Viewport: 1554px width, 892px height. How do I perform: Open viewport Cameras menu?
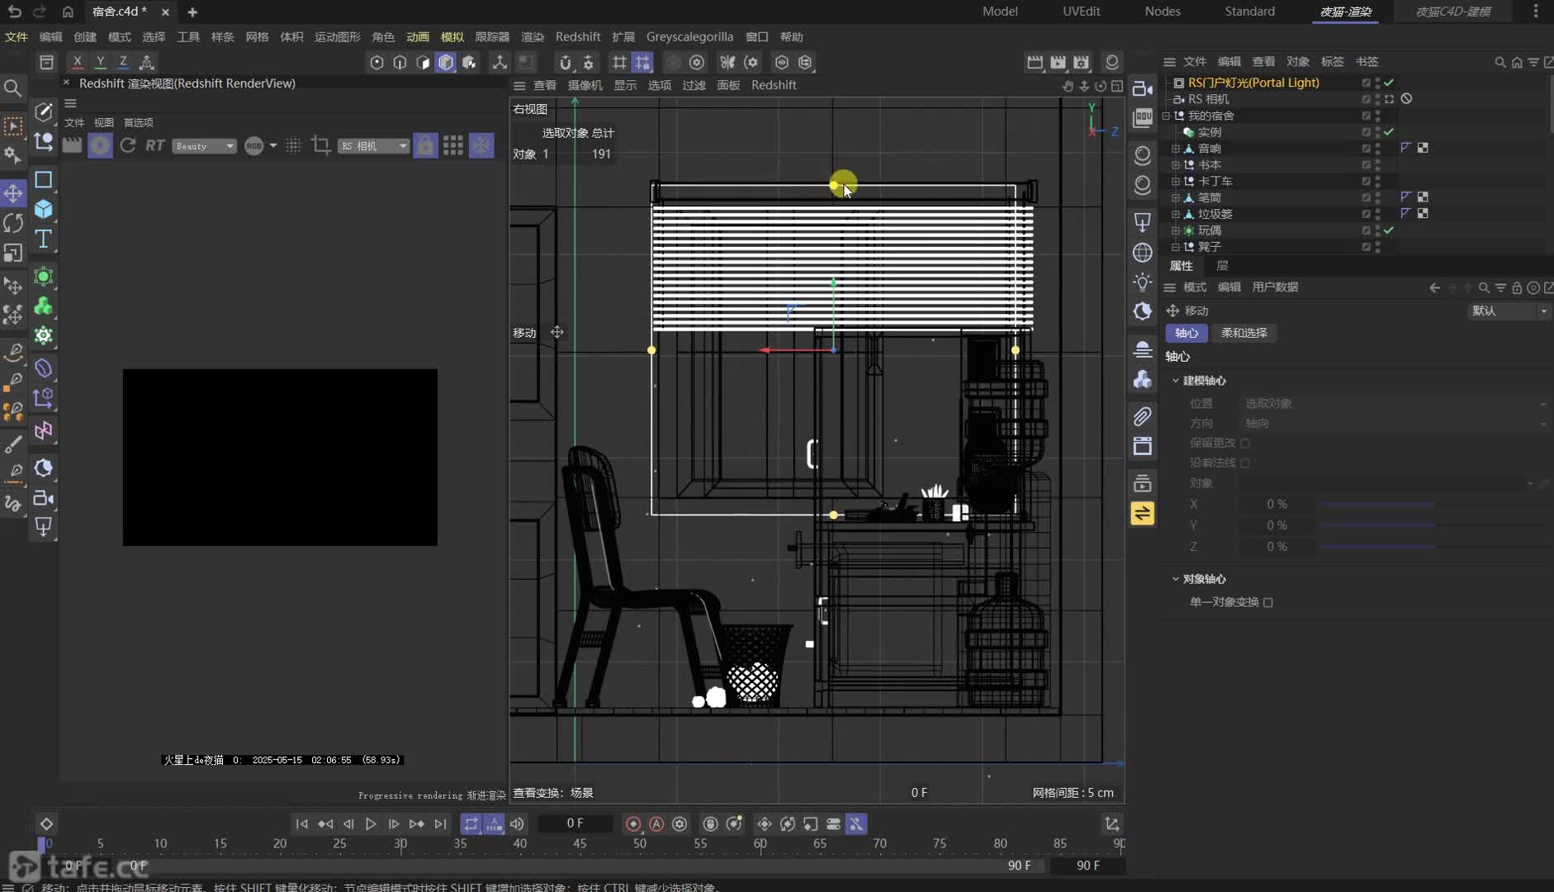click(x=585, y=85)
